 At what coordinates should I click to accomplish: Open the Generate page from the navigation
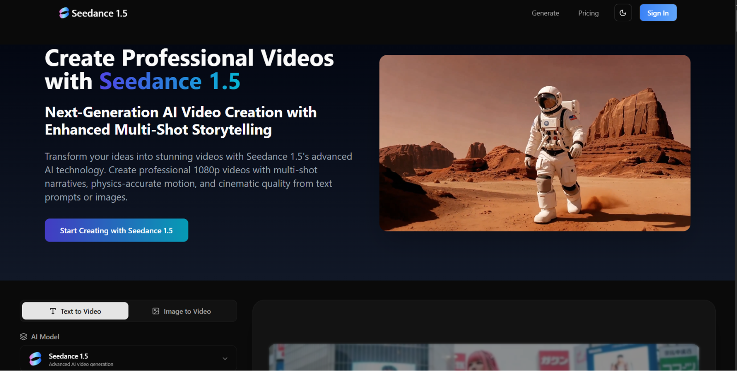click(545, 13)
